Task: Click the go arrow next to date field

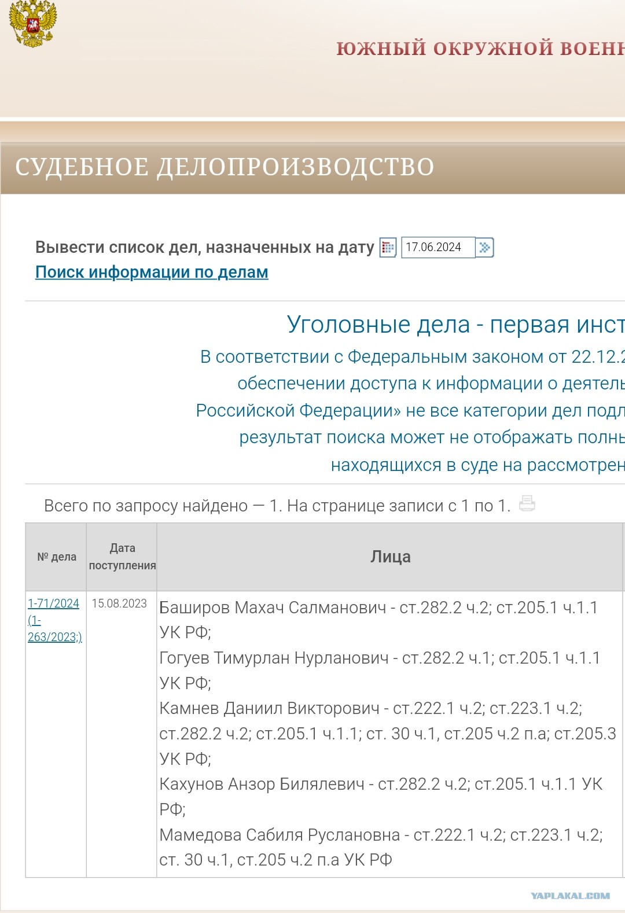Action: [484, 248]
